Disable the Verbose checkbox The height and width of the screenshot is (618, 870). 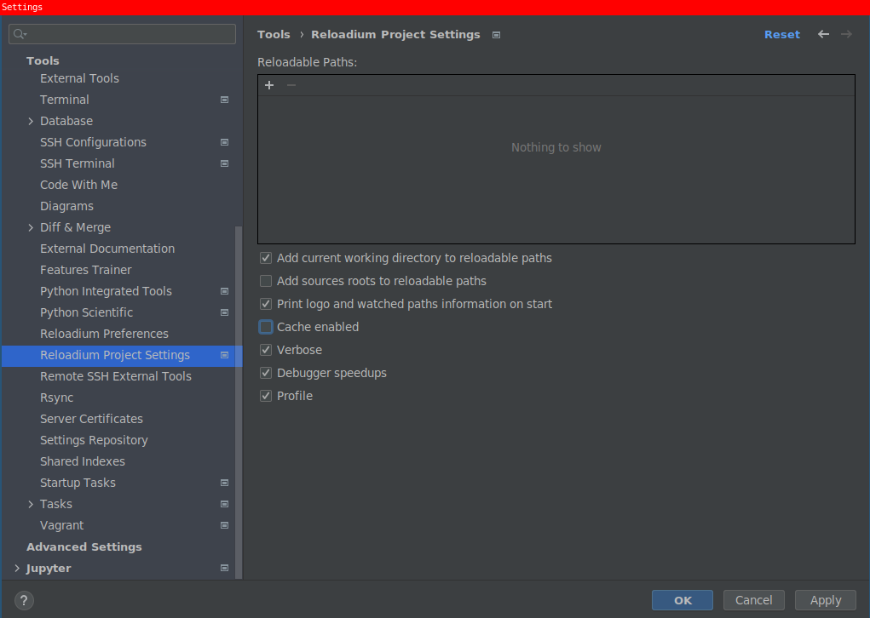266,351
